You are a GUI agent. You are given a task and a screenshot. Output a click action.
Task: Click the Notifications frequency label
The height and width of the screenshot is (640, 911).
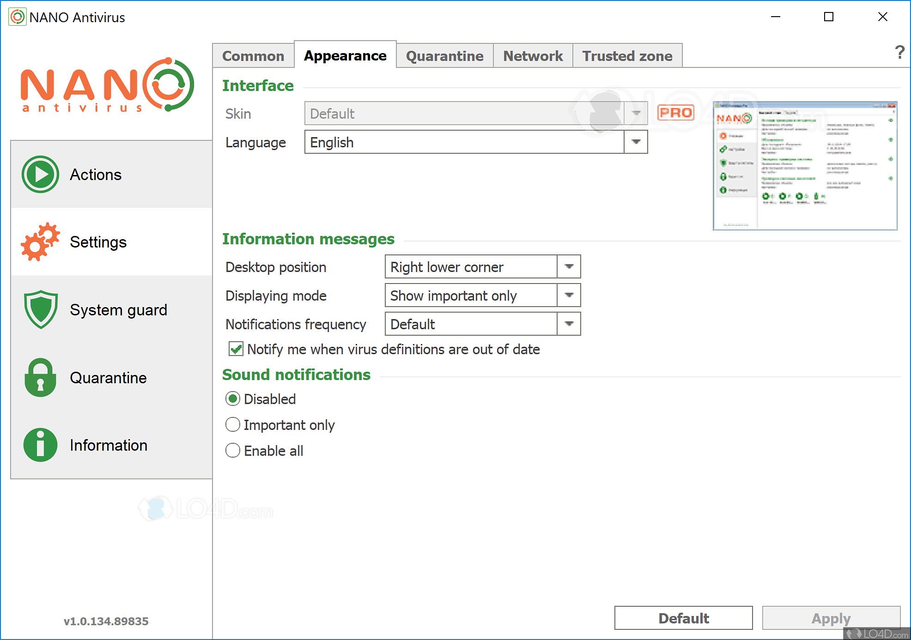click(296, 324)
